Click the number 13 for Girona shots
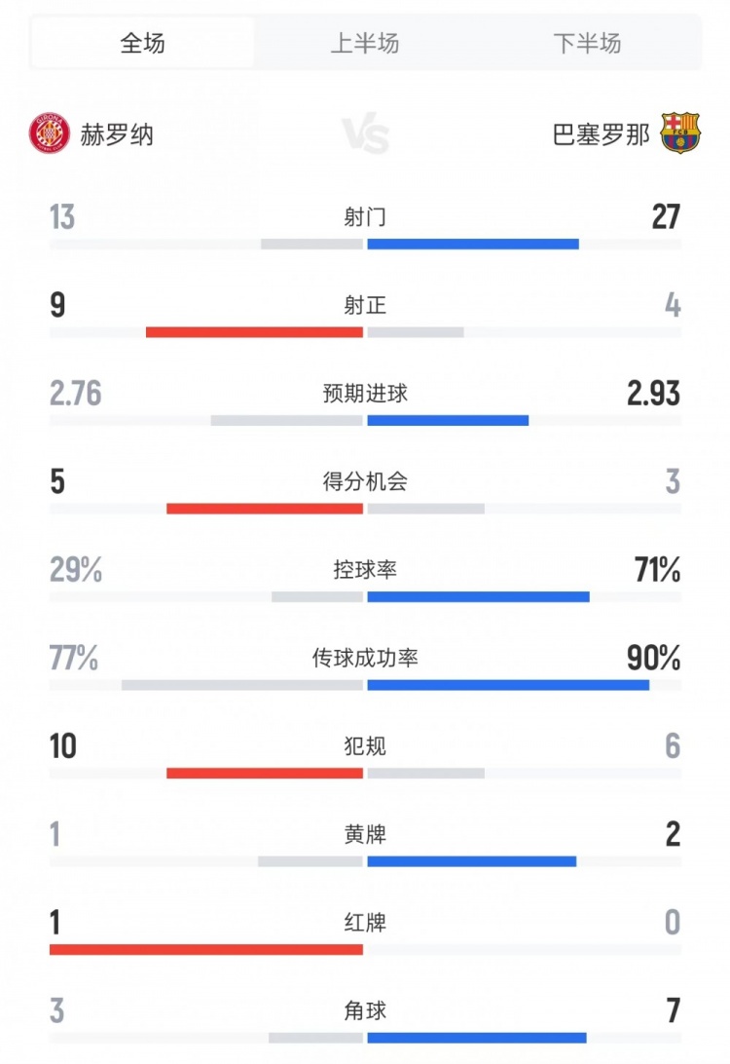 (60, 216)
